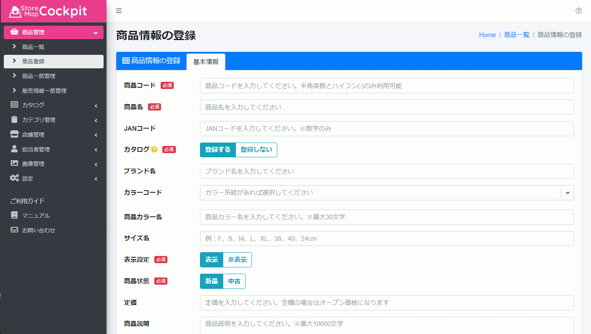Viewport: 591px width, 334px height.
Task: Click the yellow question mark icon next to カタログ
Action: click(x=153, y=149)
